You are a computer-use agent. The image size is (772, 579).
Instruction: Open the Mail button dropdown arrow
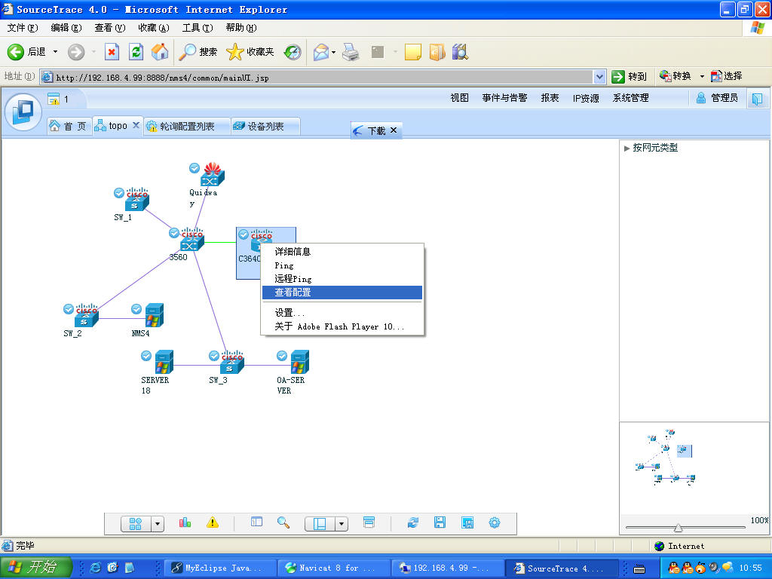(334, 52)
